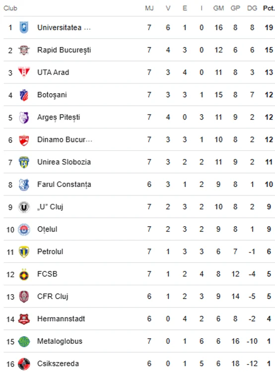
Task: Click the Metaloglobus green globe logo
Action: [24, 341]
